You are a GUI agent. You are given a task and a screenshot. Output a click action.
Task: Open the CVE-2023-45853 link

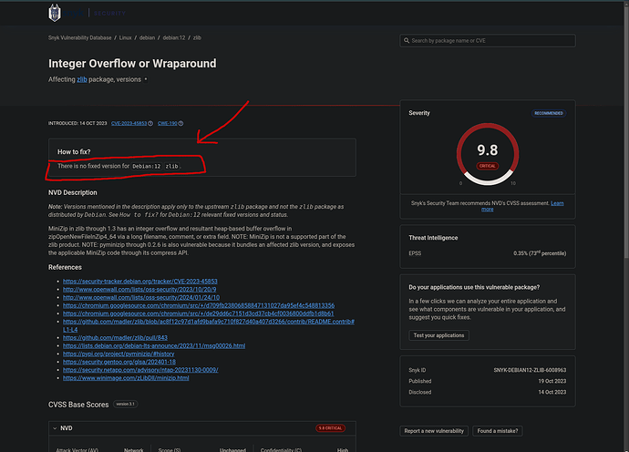point(129,124)
